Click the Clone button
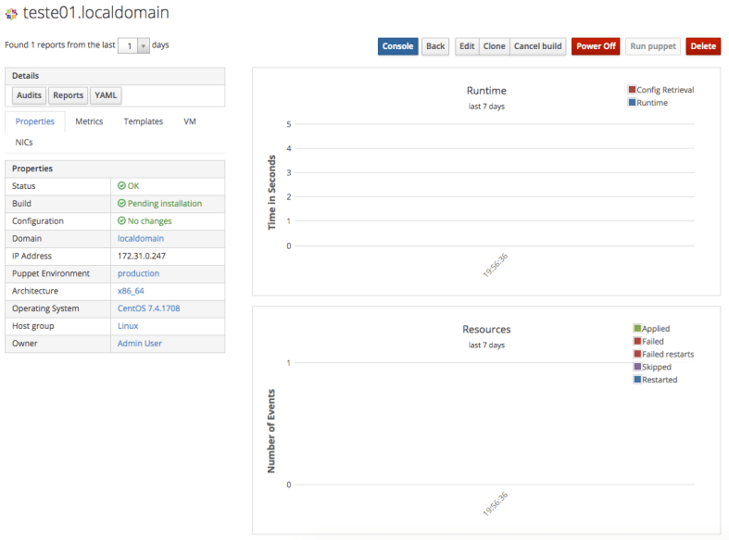 pos(494,46)
